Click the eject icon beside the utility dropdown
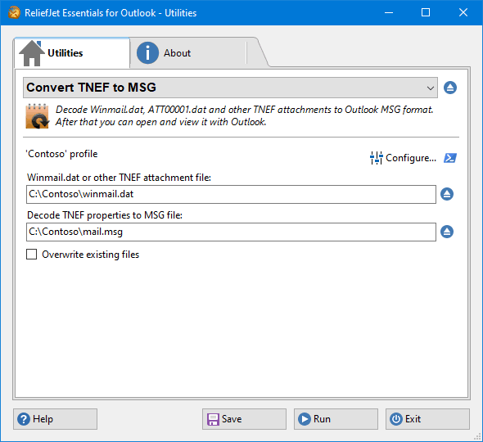The image size is (483, 442). (450, 88)
